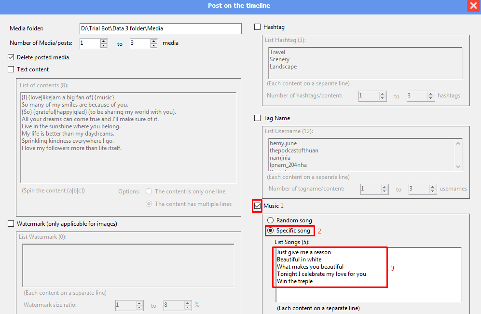Tick the Tag Name checkbox
481x314 pixels.
(x=258, y=118)
